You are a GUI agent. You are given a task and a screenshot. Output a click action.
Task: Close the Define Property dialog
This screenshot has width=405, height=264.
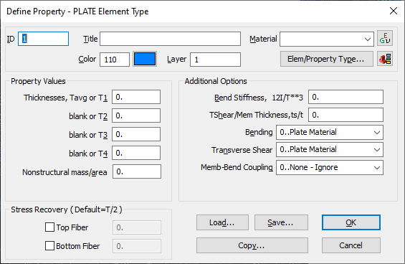pyautogui.click(x=394, y=11)
